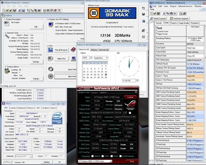206x165 pixels.
Task: Click the Project Description document icon
Action: [x=6, y=23]
